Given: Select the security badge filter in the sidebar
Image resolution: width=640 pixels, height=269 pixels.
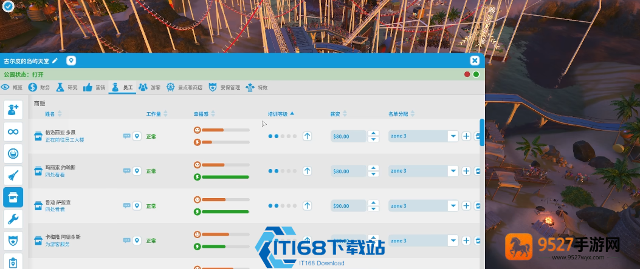Looking at the screenshot, I should (x=13, y=241).
